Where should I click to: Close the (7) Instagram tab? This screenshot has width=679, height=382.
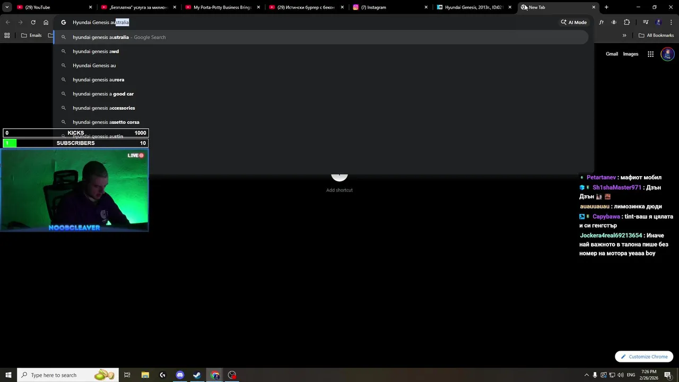[426, 7]
